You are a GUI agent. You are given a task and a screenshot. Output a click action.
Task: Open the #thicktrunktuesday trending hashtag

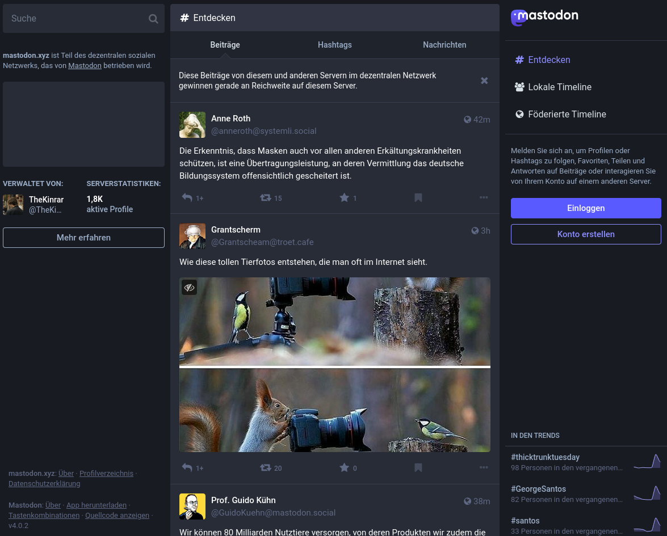tap(545, 457)
